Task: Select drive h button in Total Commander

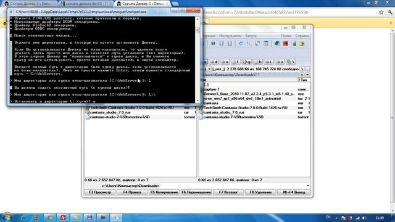Action: pos(258,62)
